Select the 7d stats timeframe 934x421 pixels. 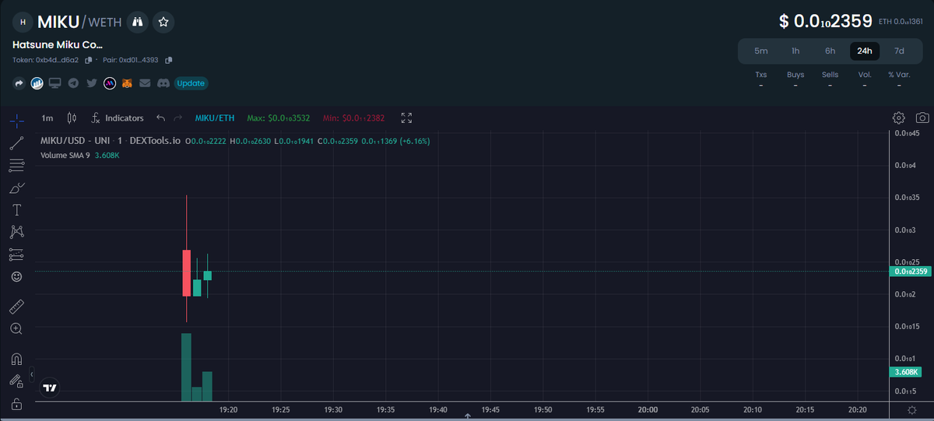(x=899, y=51)
